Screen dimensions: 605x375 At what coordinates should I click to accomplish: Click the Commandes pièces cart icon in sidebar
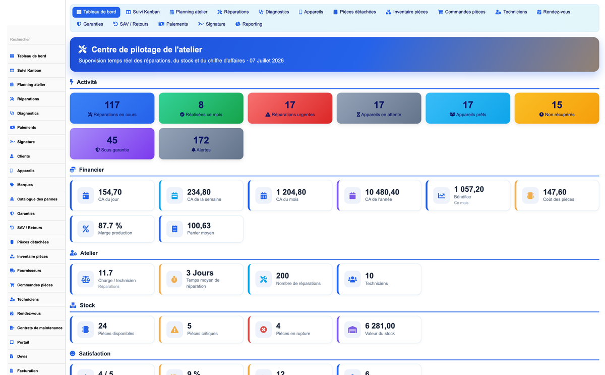click(12, 285)
